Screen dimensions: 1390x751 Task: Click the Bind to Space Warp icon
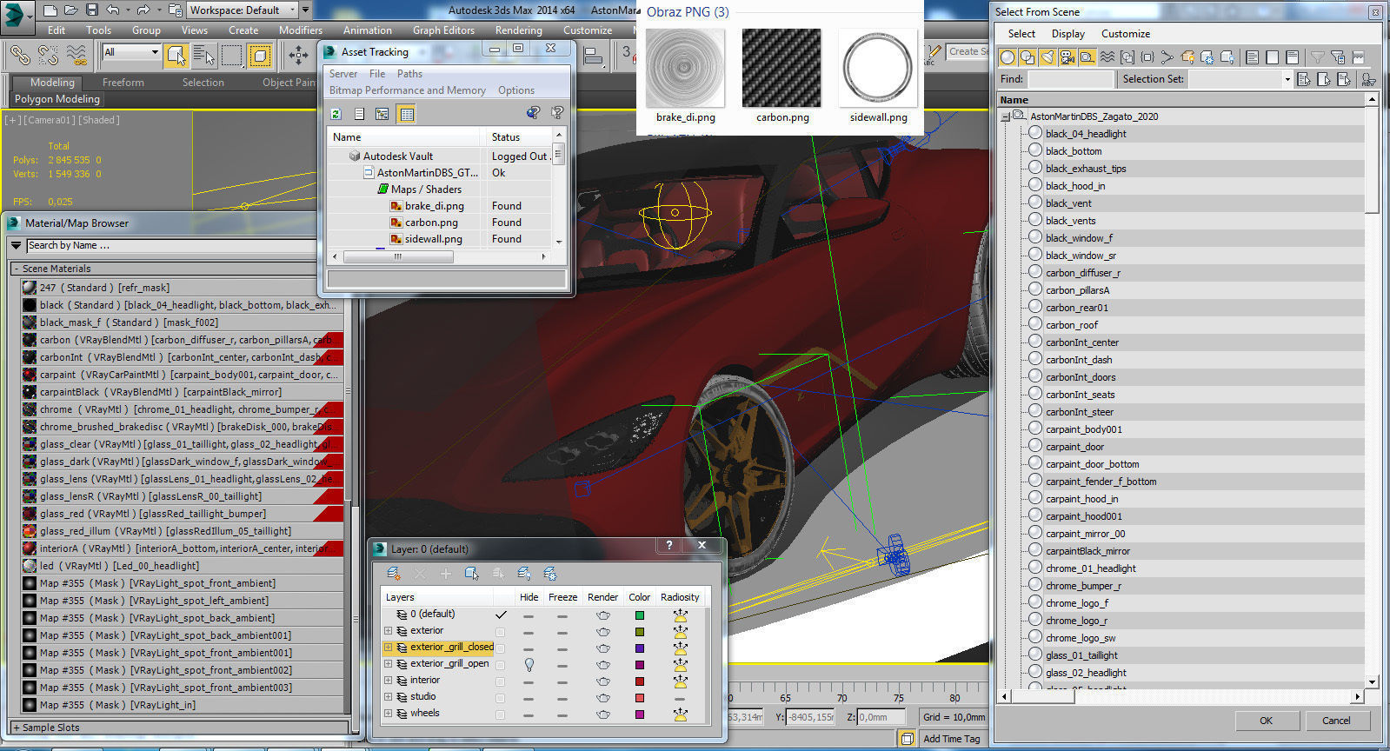click(x=76, y=55)
